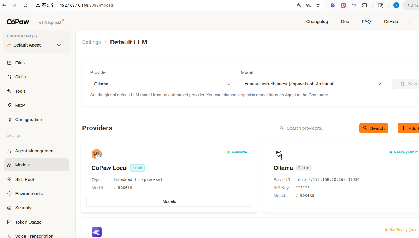Go to Agent Management in sidebar
The height and width of the screenshot is (238, 419).
click(x=35, y=151)
